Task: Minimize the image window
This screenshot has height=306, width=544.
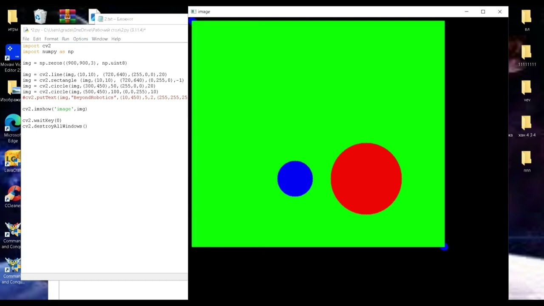Action: pyautogui.click(x=467, y=11)
